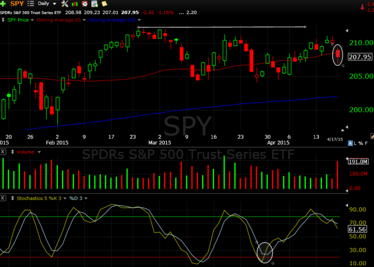Click scale triangle at top of stochastics axis
Screen dimensions: 374x267
point(347,206)
